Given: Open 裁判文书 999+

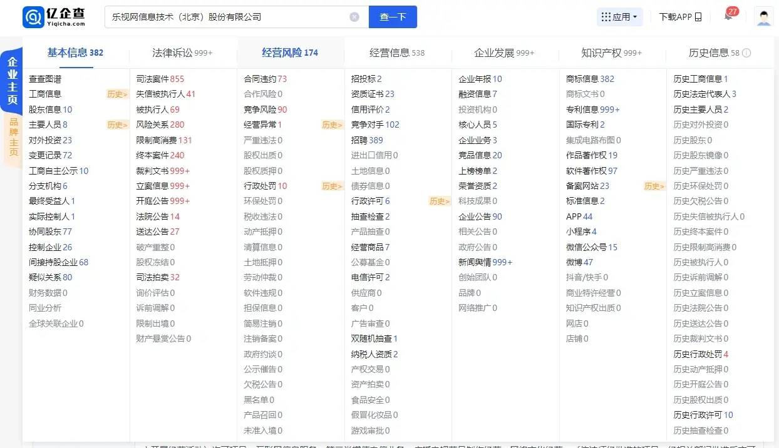Looking at the screenshot, I should click(163, 171).
